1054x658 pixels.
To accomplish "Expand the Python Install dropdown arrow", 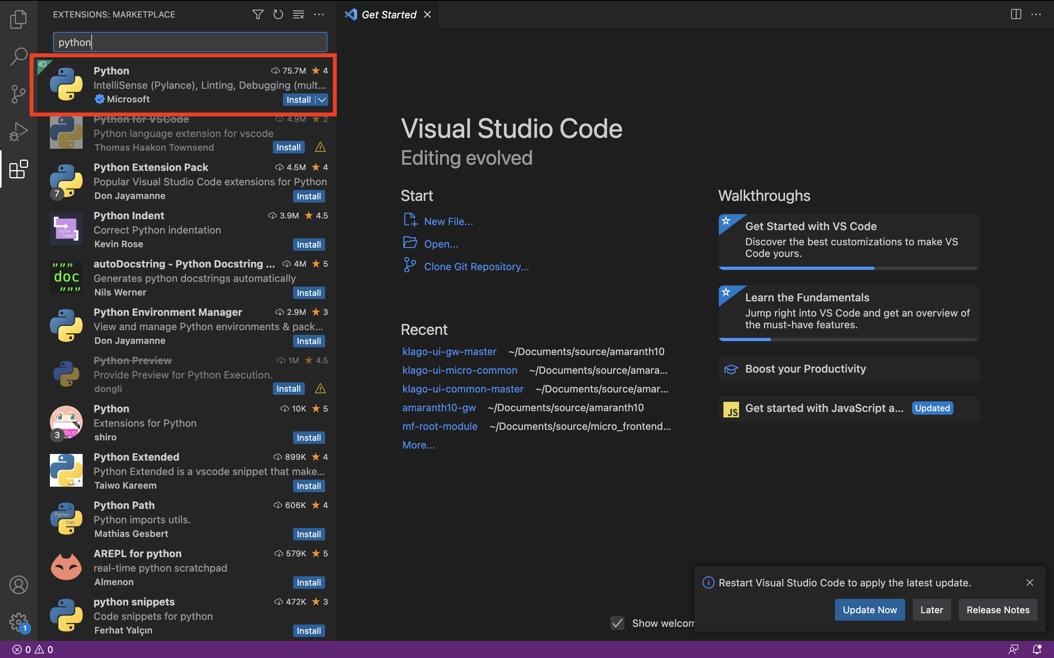I will (x=322, y=100).
